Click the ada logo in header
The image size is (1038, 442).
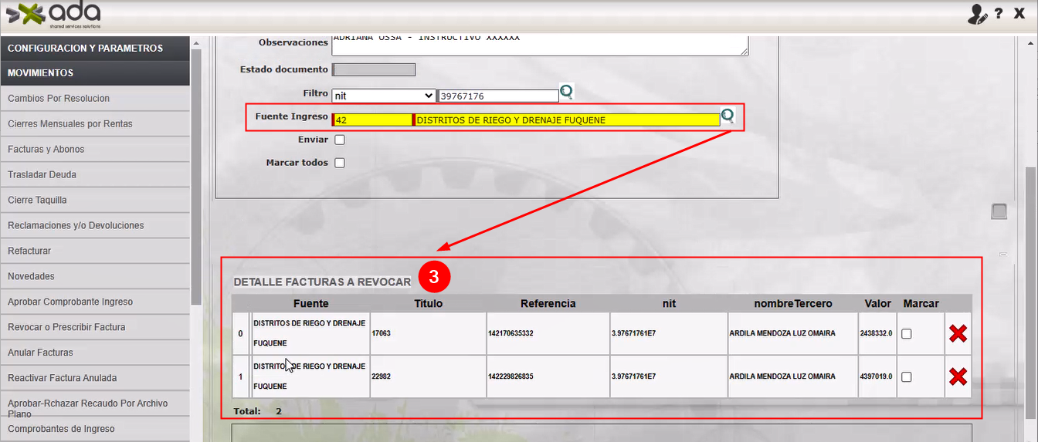54,13
